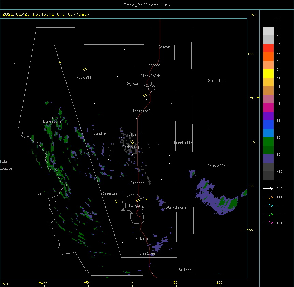The height and width of the screenshot is (287, 294).
Task: Pick the bright green swatch below 30 dBZ
Action: (268, 142)
